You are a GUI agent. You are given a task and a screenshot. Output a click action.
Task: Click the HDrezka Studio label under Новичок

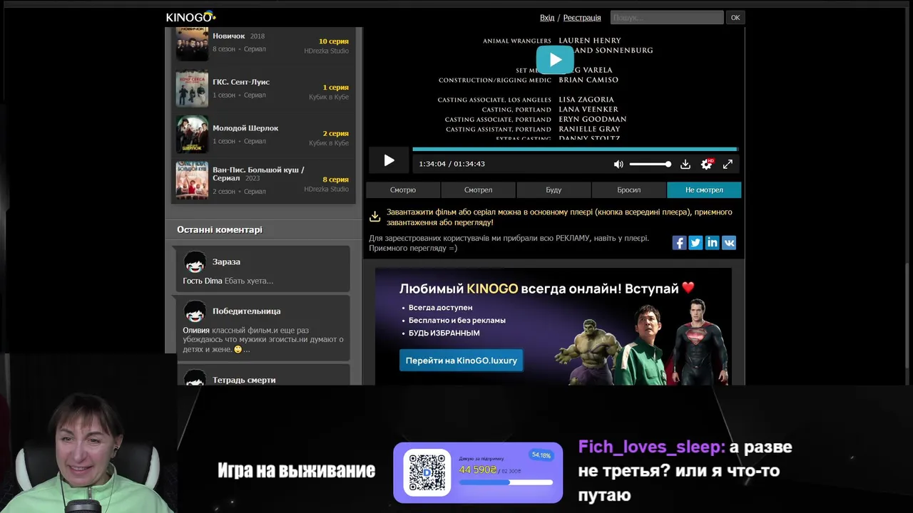(x=327, y=51)
